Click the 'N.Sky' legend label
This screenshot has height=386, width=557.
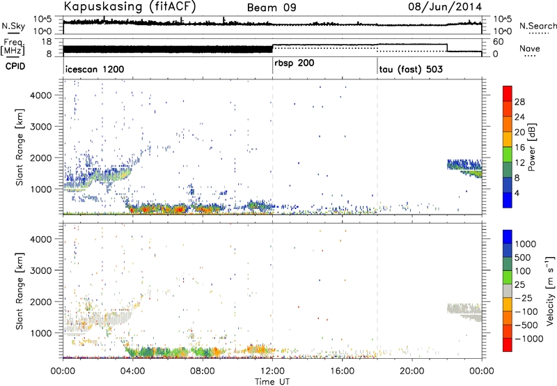[13, 26]
